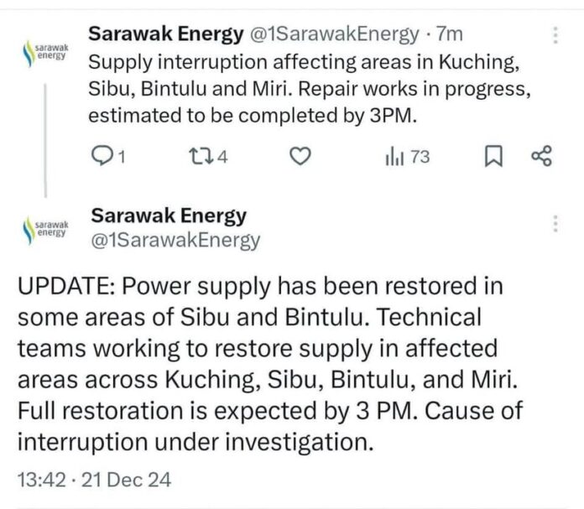
Task: Click the Sarawak Energy avatar on the UPDATE tweet
Action: pyautogui.click(x=46, y=228)
